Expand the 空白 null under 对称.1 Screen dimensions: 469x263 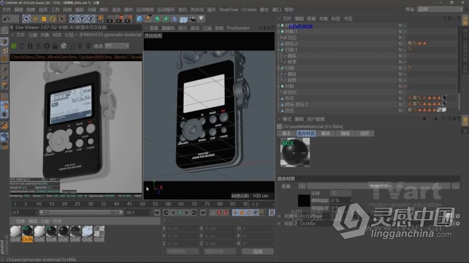(281, 38)
